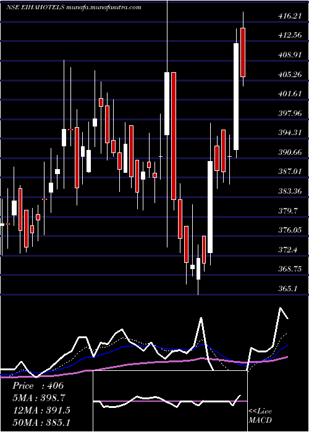
Task: Click the 372.4 price axis label
Action: pyautogui.click(x=288, y=250)
